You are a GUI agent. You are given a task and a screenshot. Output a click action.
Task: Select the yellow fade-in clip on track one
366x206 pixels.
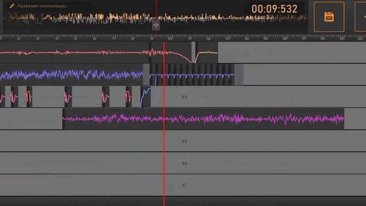[x=206, y=53]
